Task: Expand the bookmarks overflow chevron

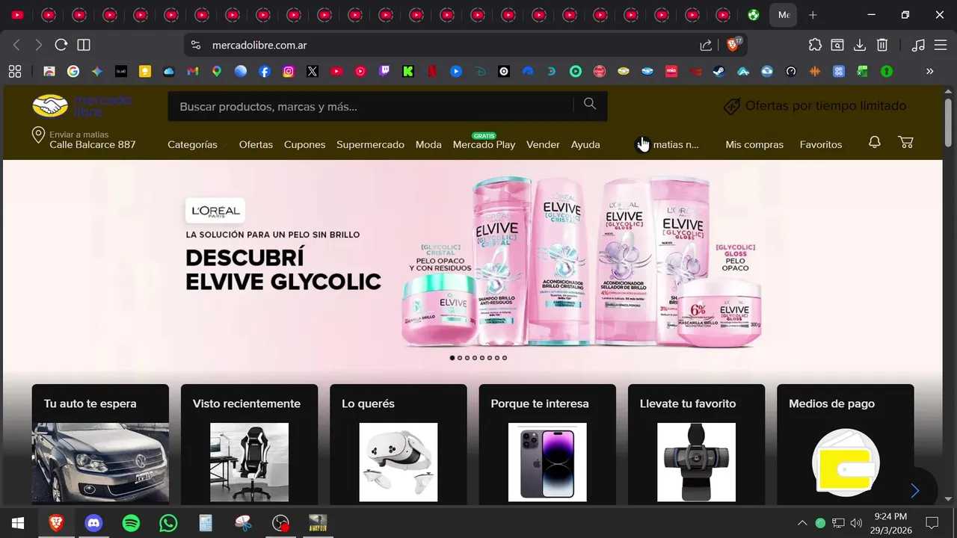Action: (x=930, y=72)
